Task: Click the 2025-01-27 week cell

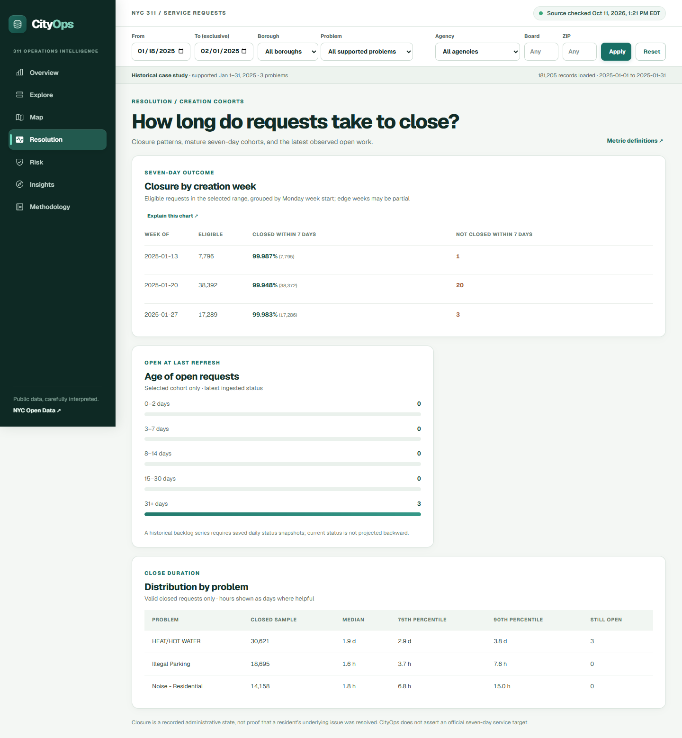Action: [x=161, y=315]
